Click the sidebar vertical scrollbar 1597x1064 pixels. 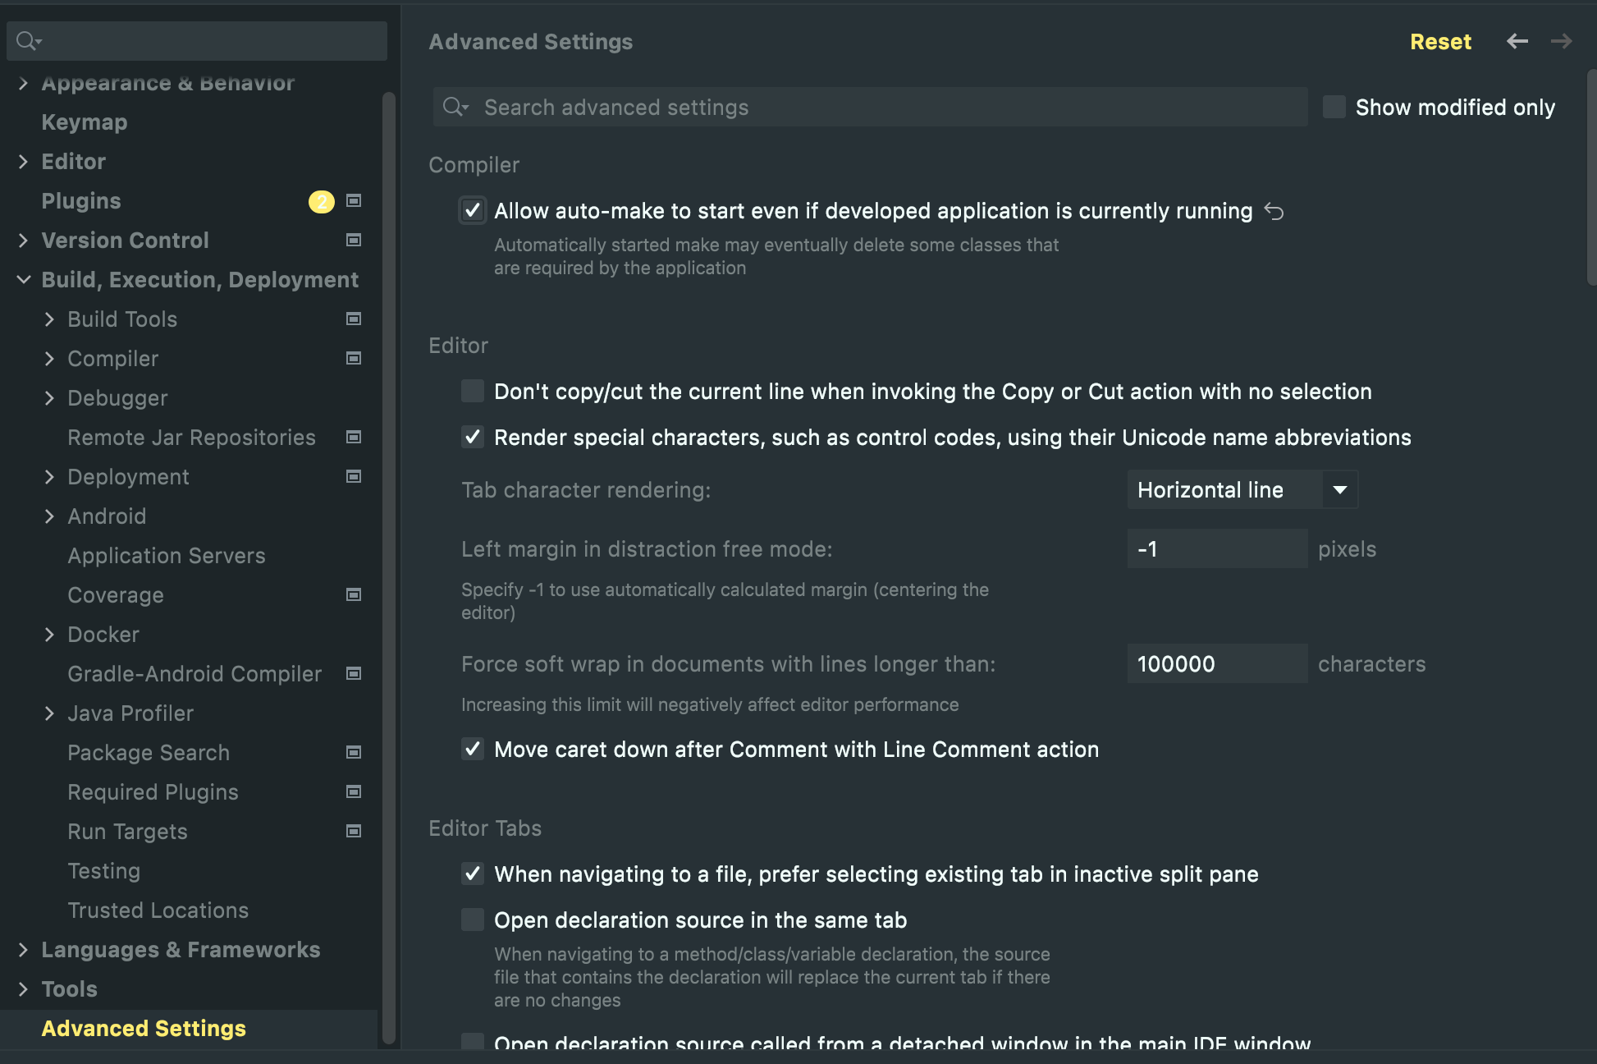coord(388,566)
